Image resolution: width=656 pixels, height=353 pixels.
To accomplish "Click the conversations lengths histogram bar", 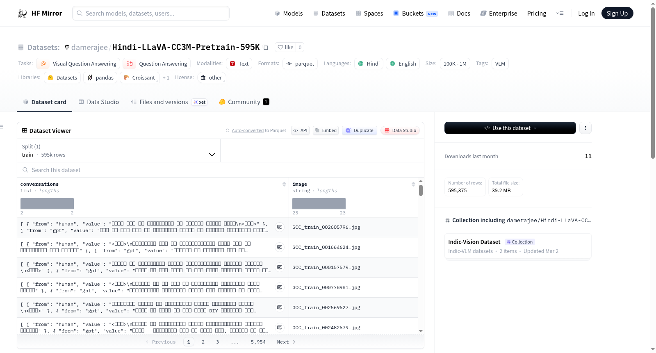I will tap(47, 203).
